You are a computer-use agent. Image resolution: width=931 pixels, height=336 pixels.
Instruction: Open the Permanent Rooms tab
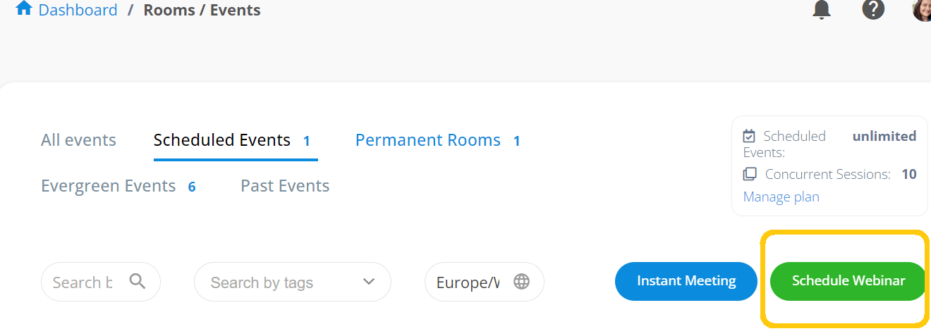(428, 140)
